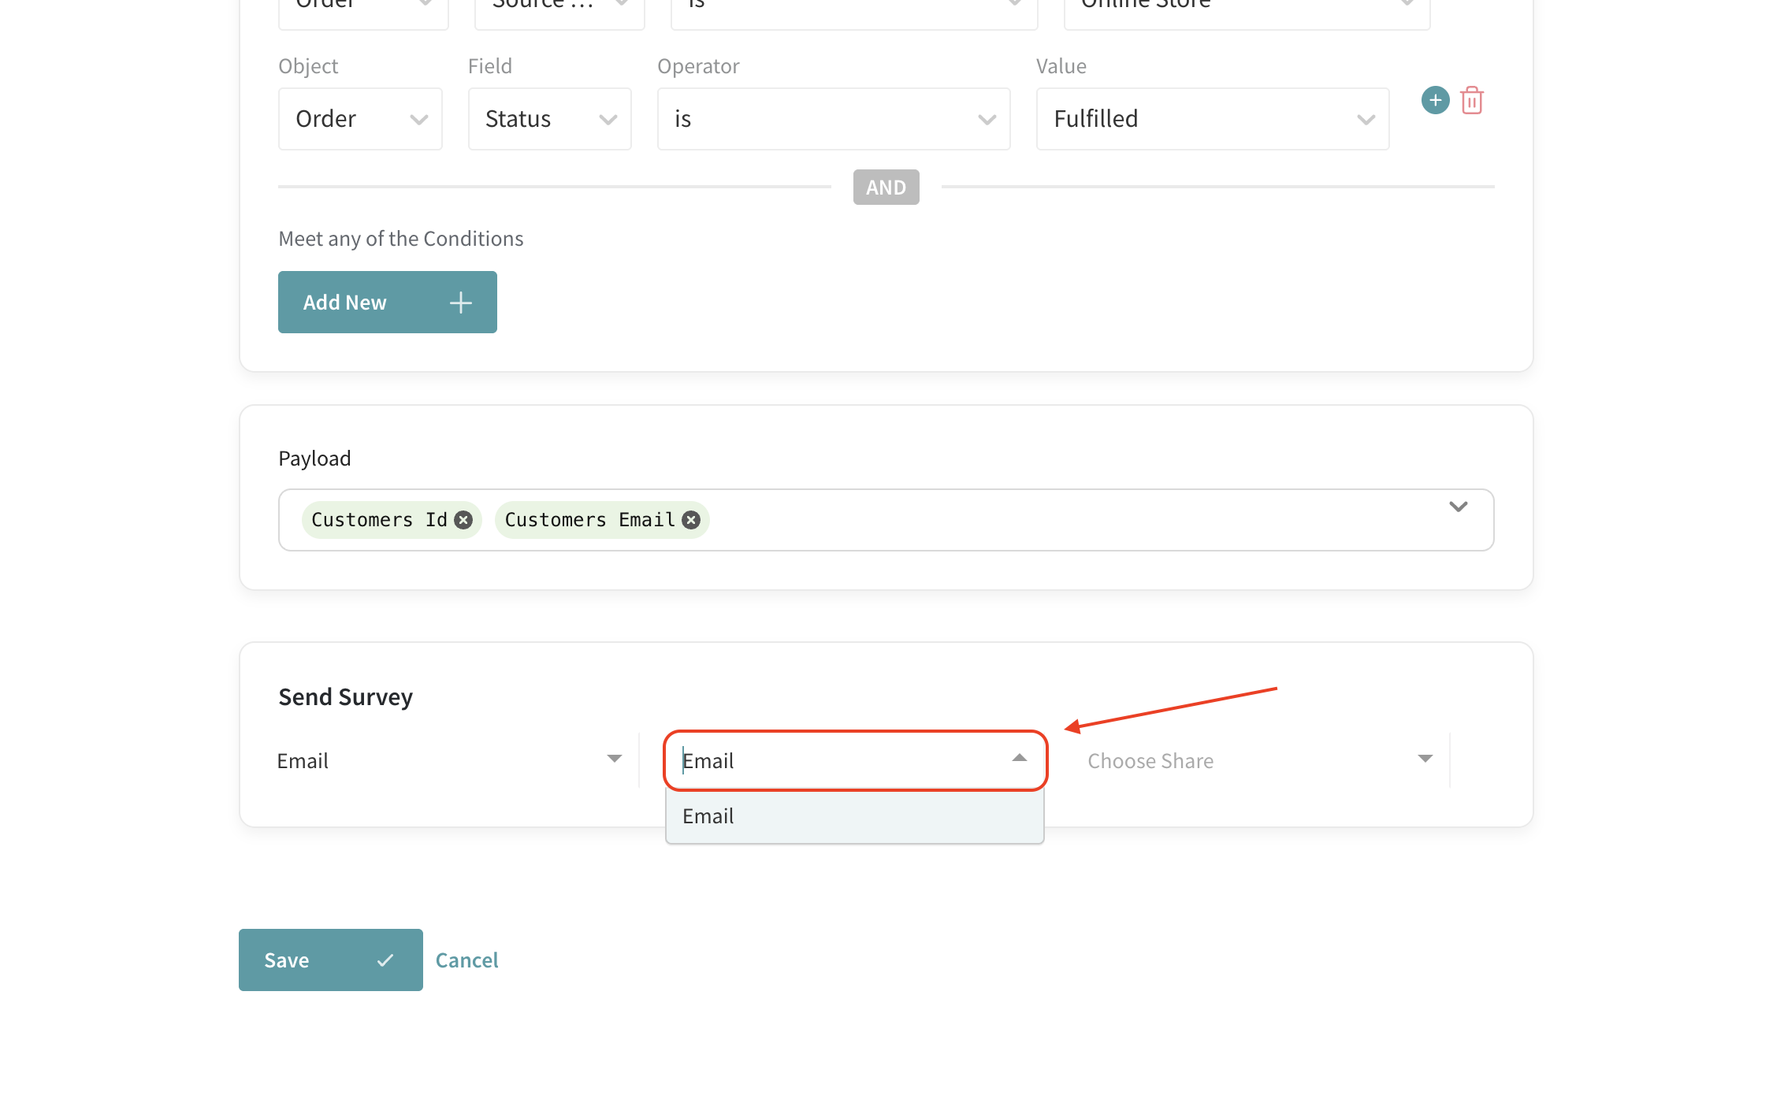
Task: Click inside the highlighted Email input field
Action: coord(835,761)
